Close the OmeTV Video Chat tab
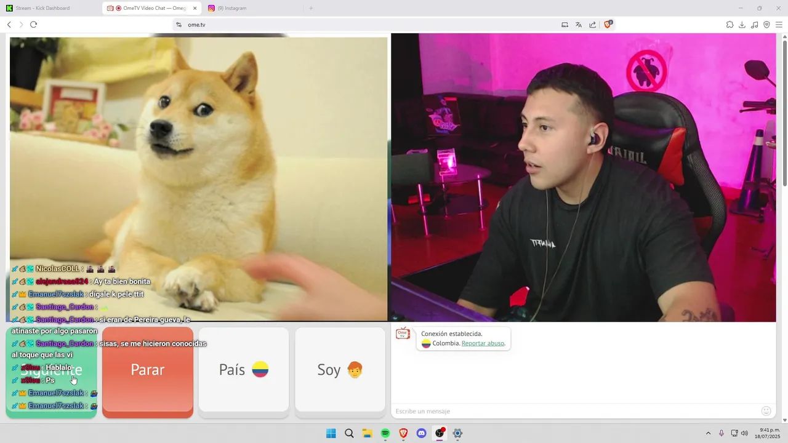This screenshot has height=443, width=788. pos(195,8)
